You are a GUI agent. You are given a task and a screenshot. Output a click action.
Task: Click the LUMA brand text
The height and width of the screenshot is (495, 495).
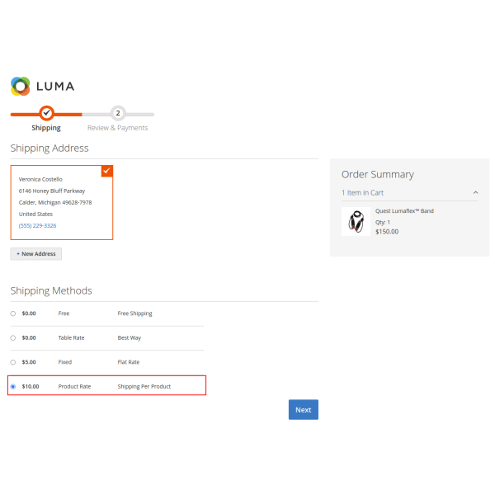coord(55,86)
